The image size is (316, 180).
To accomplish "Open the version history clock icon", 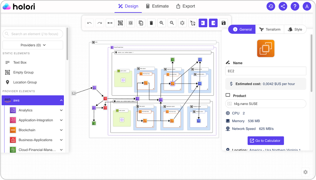I will (x=271, y=6).
